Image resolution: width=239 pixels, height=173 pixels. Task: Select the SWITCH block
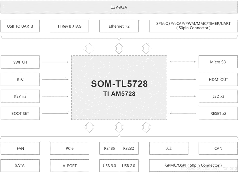point(20,62)
